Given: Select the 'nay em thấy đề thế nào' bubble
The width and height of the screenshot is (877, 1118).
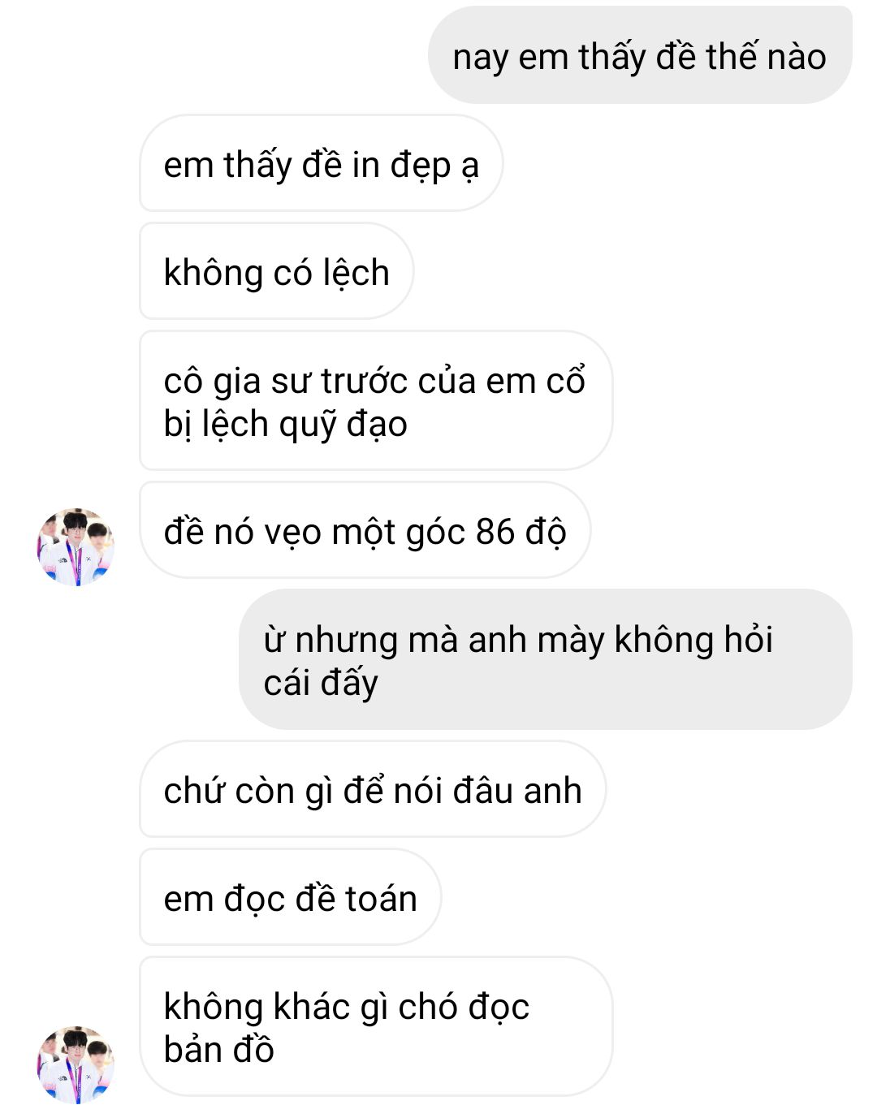Looking at the screenshot, I should click(x=640, y=55).
